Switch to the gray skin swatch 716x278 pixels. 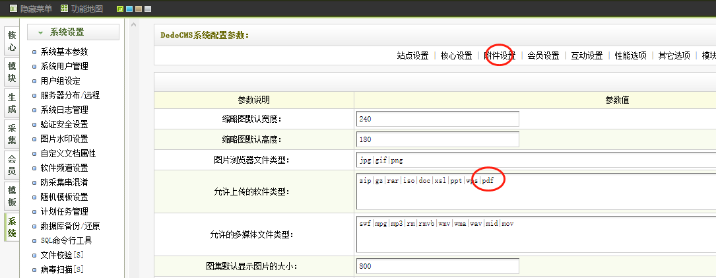(148, 9)
